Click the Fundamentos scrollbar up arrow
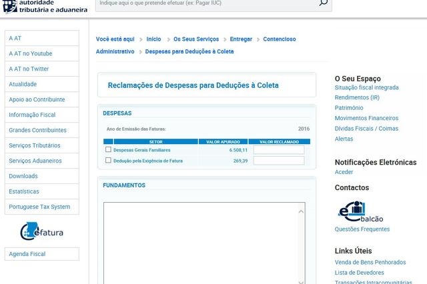Viewport: 427px width, 284px height. 301,211
